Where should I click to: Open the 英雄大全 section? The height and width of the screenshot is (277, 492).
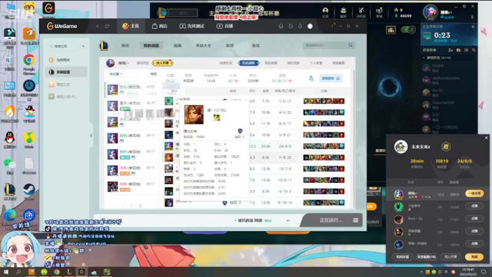click(204, 46)
